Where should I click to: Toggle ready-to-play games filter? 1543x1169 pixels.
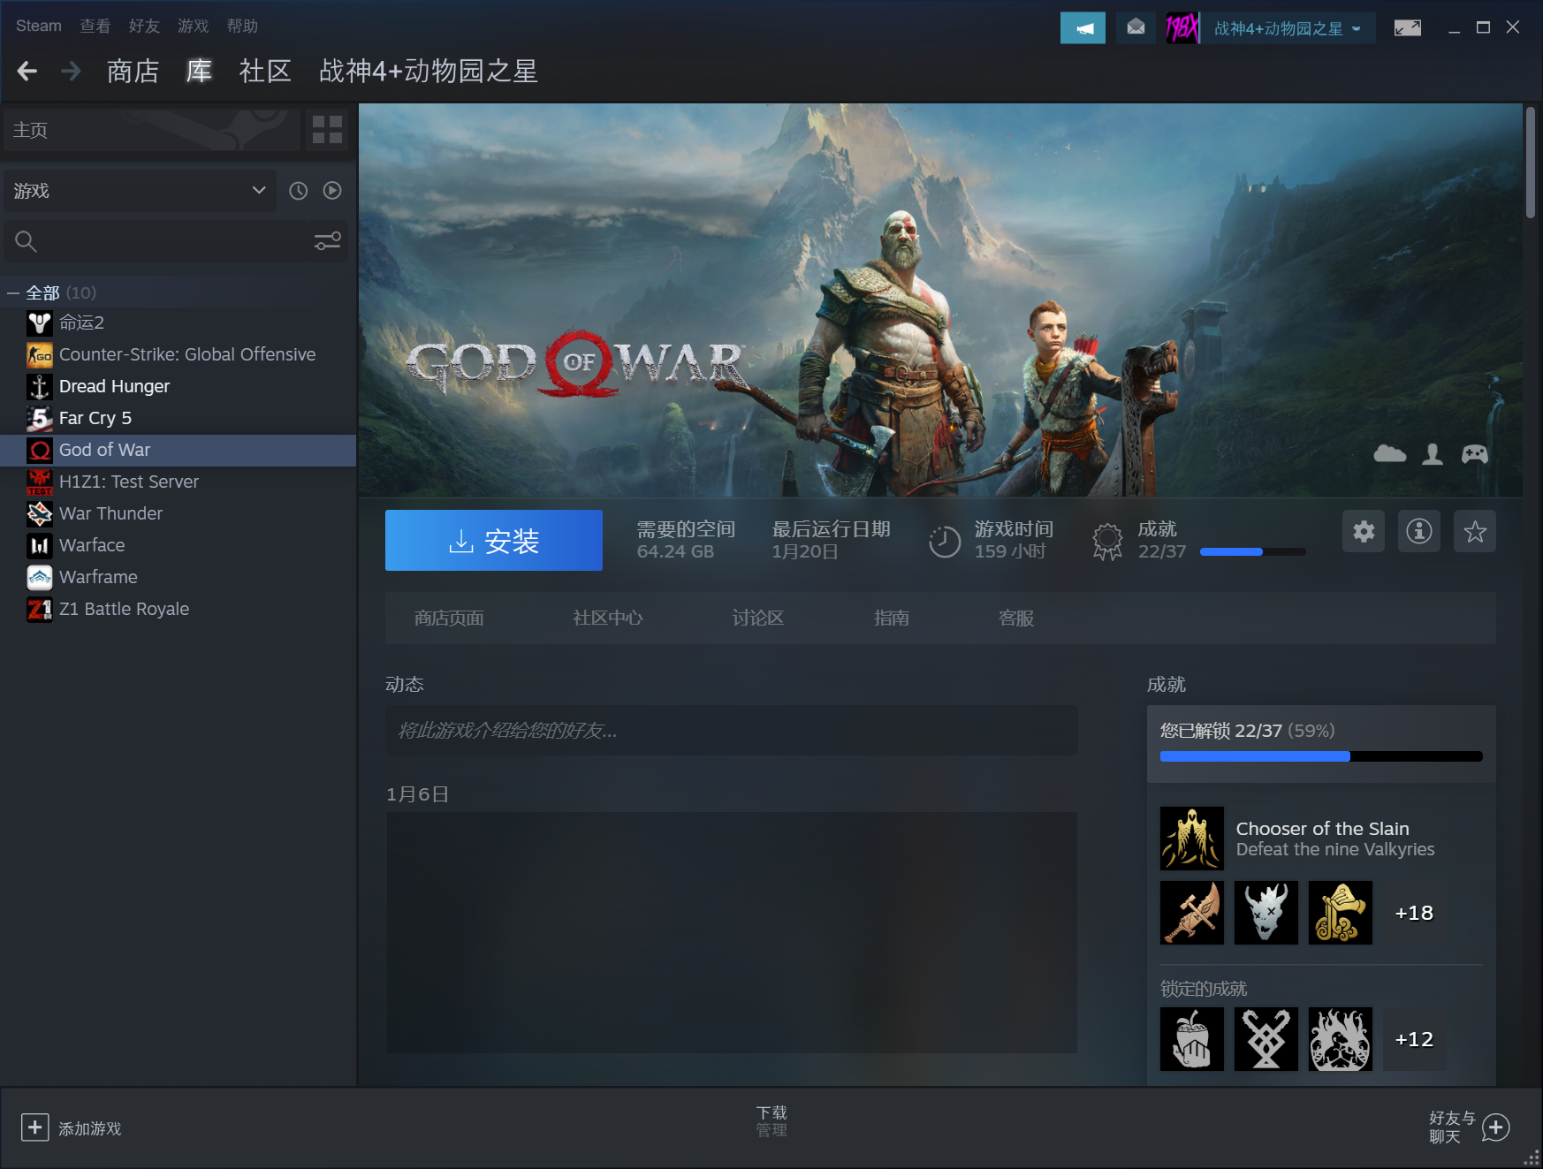click(332, 191)
